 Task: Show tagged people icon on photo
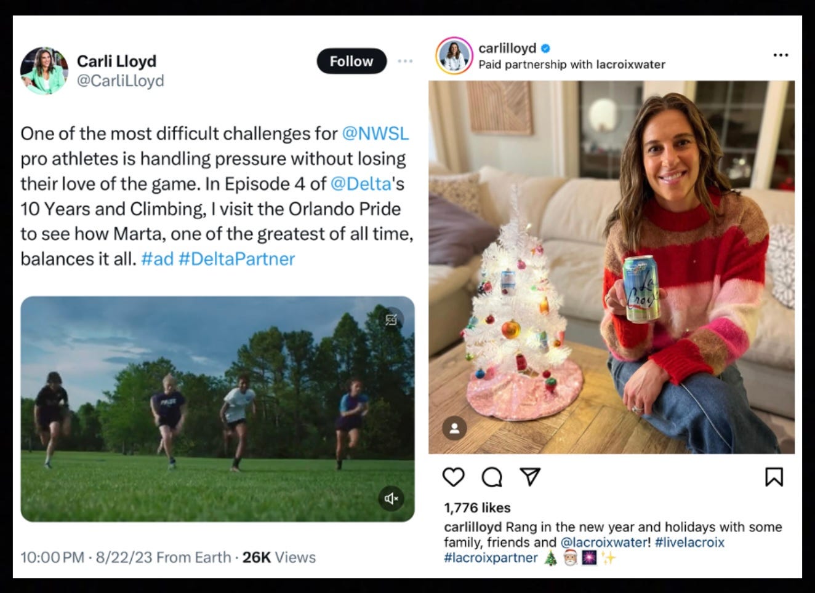454,429
